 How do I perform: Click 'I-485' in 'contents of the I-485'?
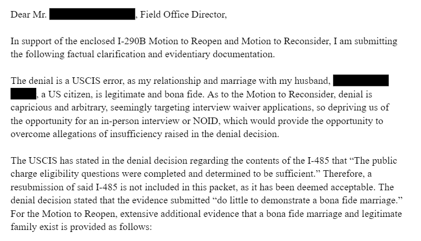(x=318, y=161)
